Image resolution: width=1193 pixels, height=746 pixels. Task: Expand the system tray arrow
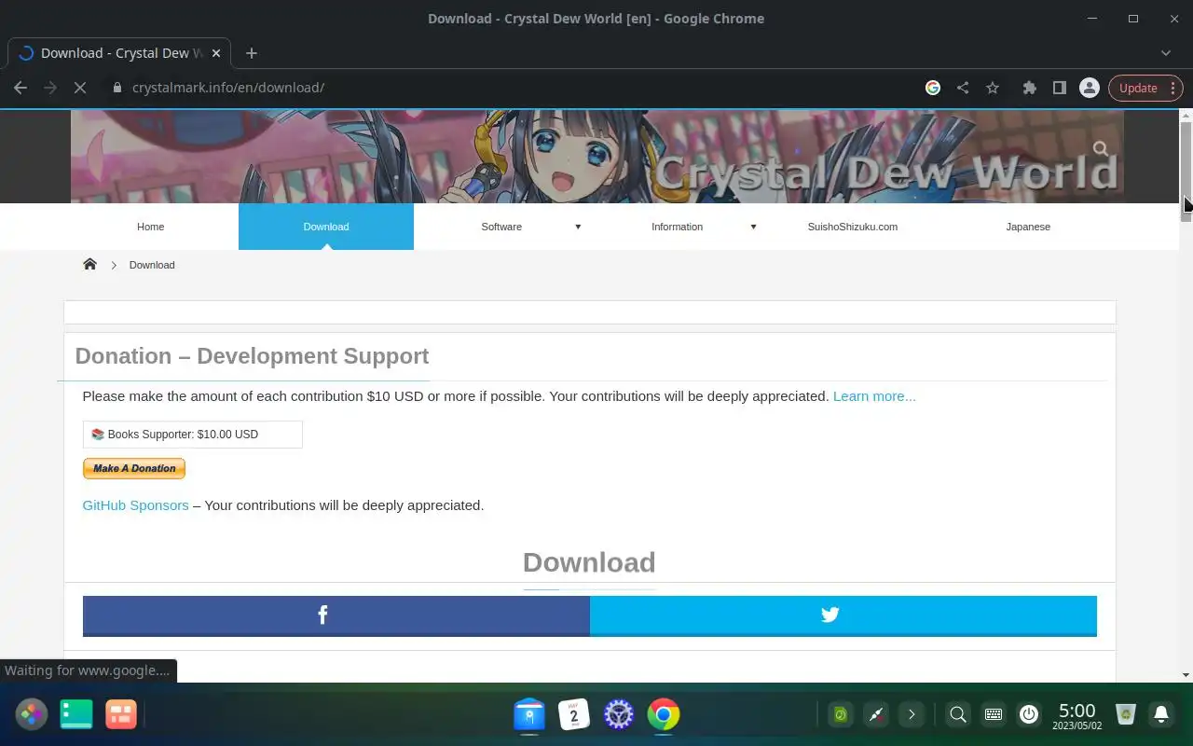(x=912, y=714)
